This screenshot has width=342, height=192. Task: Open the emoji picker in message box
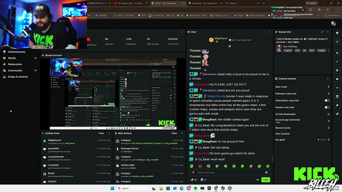pos(266,173)
